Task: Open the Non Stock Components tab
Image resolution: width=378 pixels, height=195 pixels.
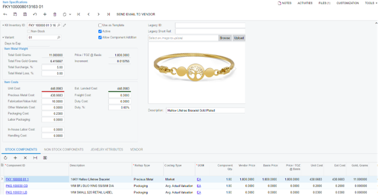Action: click(x=64, y=150)
